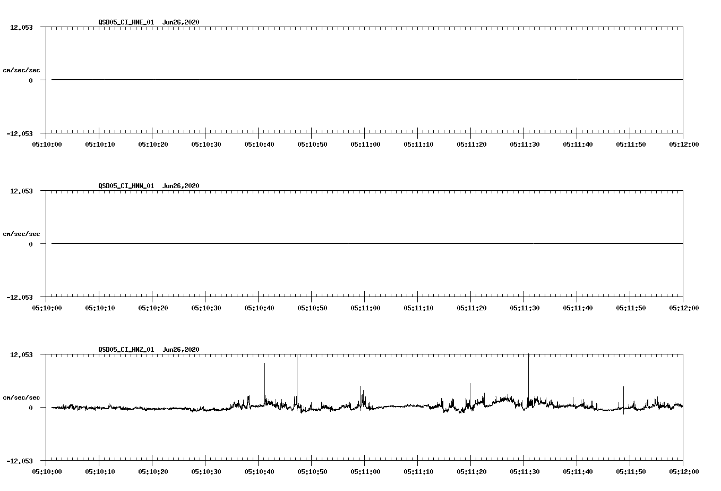The height and width of the screenshot is (491, 721).
Task: Click the Jun26,2020 date on the HNZ plot
Action: click(x=181, y=350)
